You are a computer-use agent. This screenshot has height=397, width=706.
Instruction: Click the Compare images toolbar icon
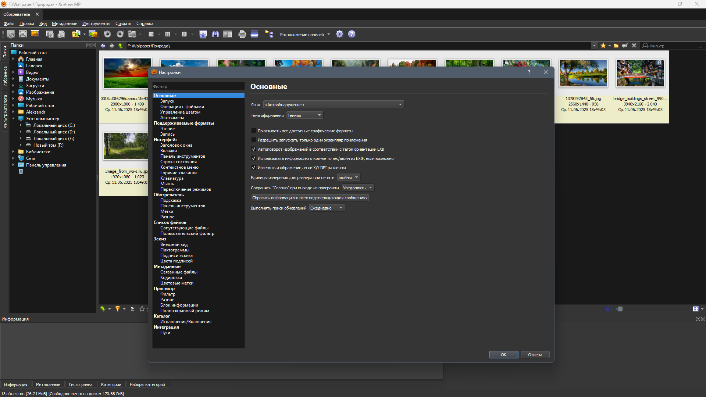[x=228, y=34]
